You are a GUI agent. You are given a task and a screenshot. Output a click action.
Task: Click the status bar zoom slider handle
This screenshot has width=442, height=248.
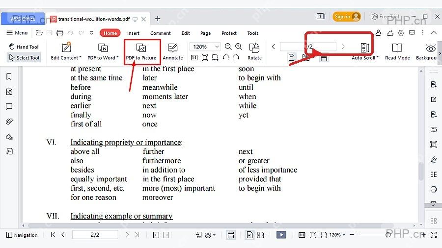[x=388, y=235]
